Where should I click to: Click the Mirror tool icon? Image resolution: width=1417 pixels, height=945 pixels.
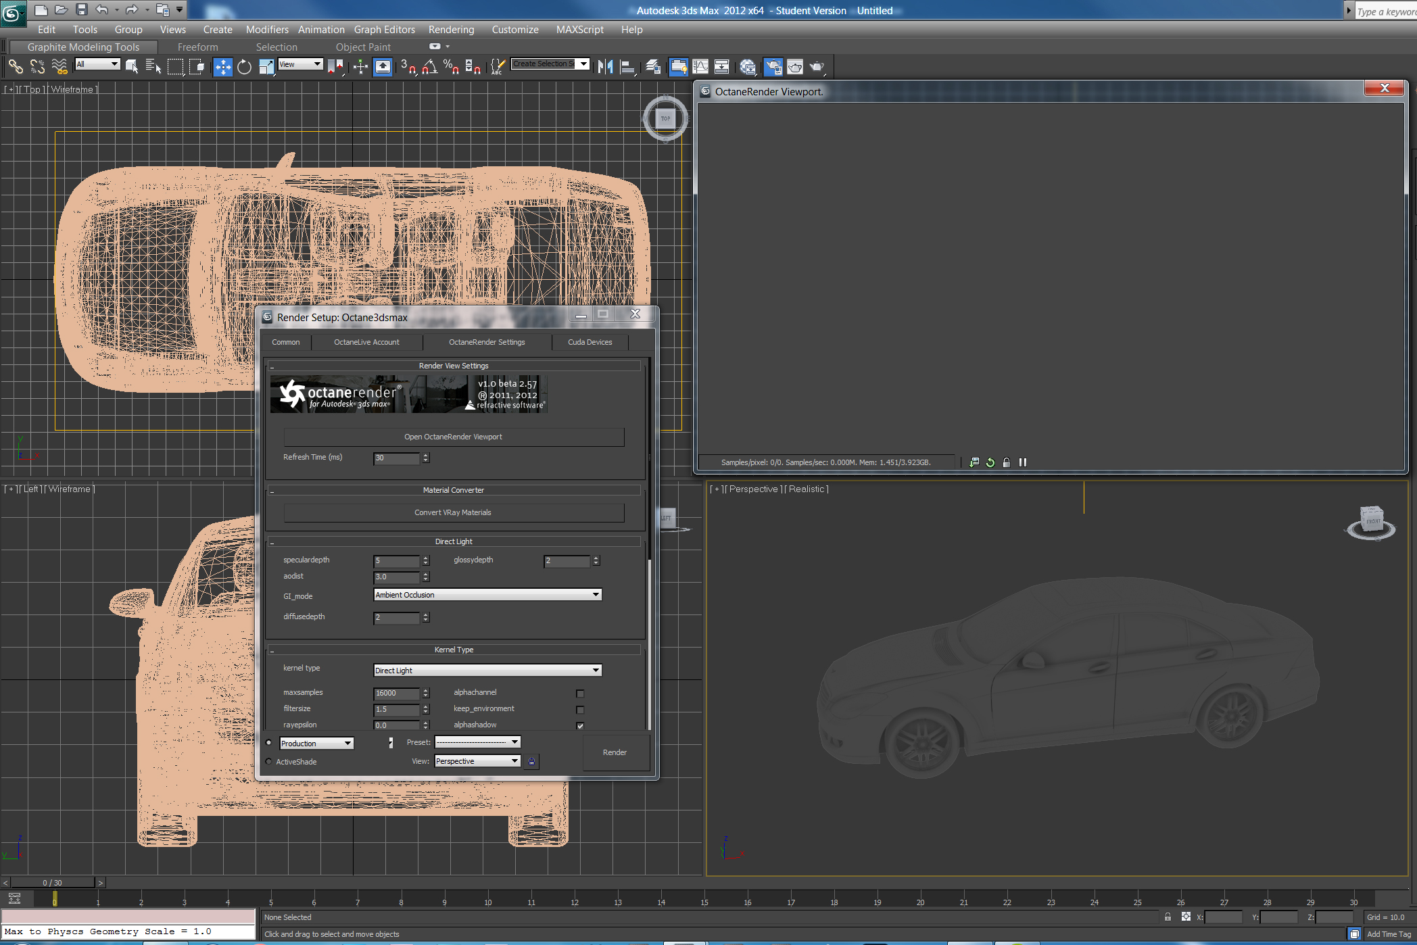pyautogui.click(x=605, y=67)
